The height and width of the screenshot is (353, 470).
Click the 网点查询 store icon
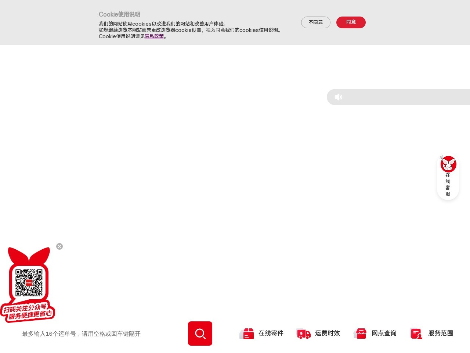(360, 334)
